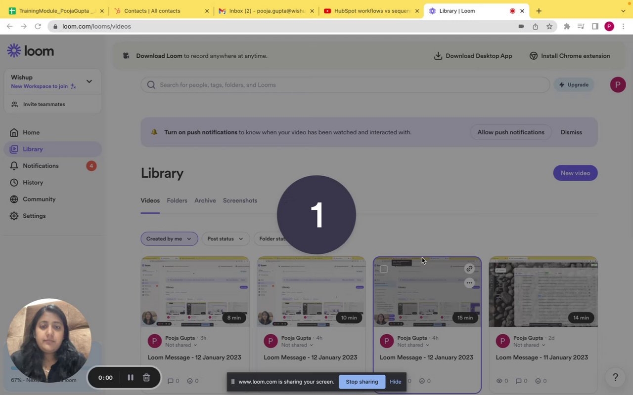Open History in the sidebar

33,183
